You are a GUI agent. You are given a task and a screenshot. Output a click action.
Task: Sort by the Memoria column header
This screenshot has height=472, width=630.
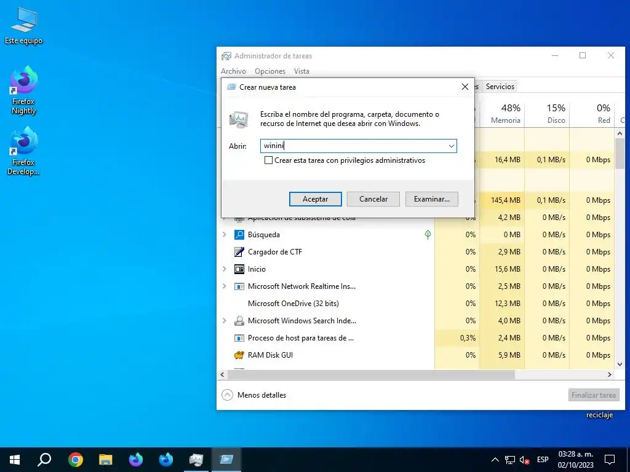click(502, 113)
